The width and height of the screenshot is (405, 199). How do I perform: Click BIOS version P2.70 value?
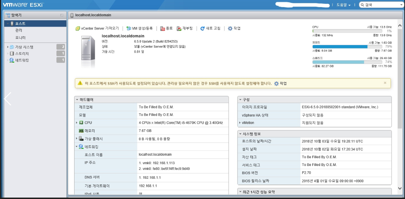(306, 173)
